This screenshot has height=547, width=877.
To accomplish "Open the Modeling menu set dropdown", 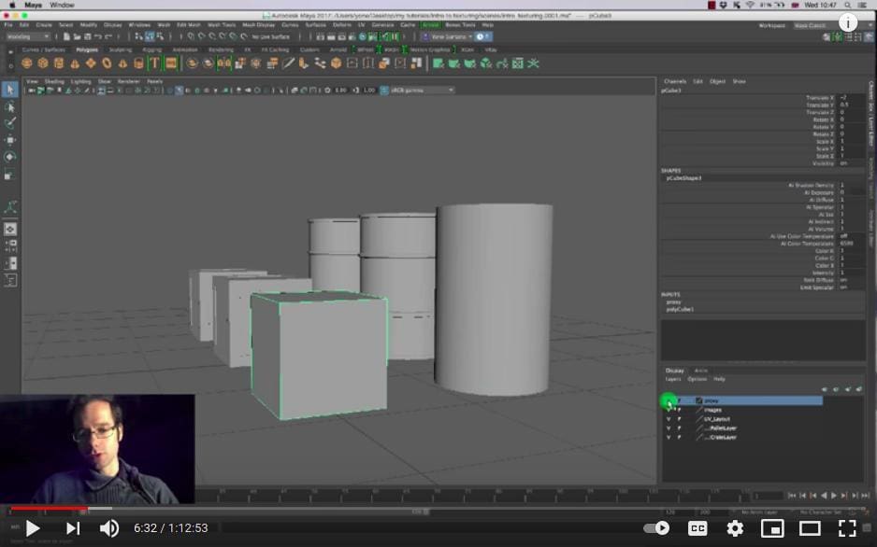I will tap(28, 36).
